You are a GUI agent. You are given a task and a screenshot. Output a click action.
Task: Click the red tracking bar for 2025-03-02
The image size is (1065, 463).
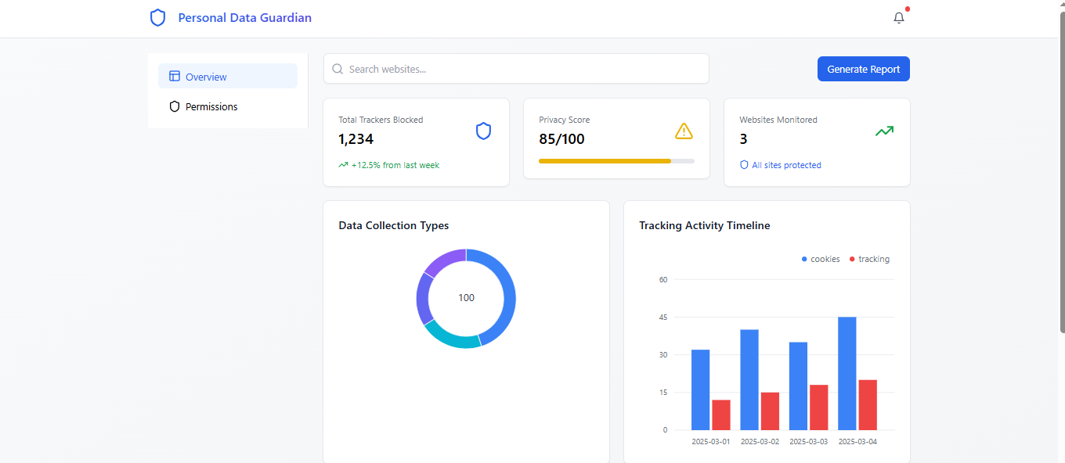click(x=770, y=411)
